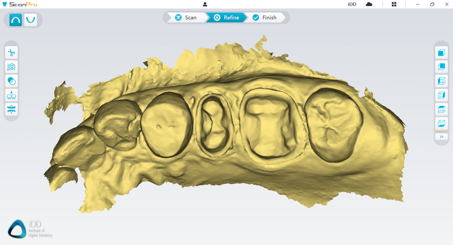This screenshot has width=453, height=245.
Task: Switch to the lower jaw arch
Action: [x=31, y=20]
